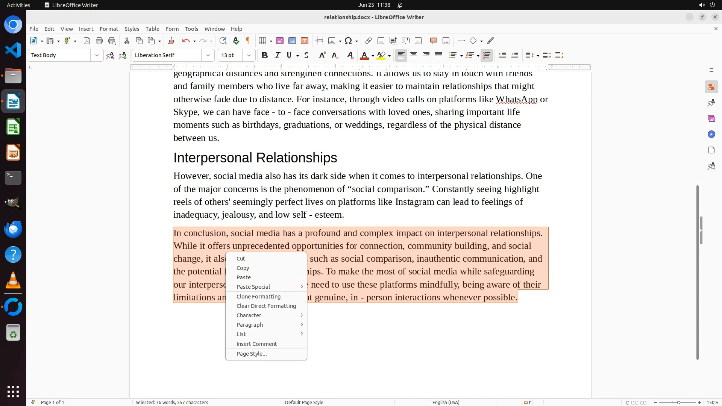This screenshot has height=406, width=722.
Task: Click the Export as PDF icon
Action: click(x=87, y=41)
